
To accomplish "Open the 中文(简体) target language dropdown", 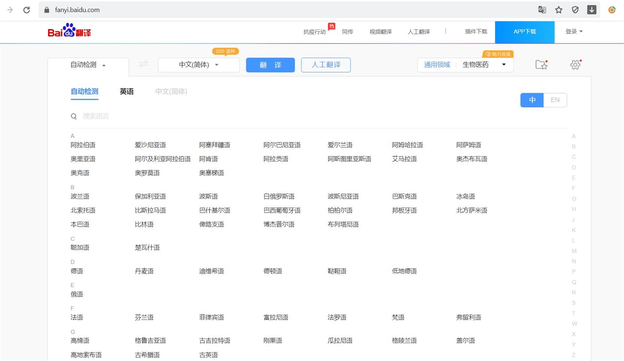I will pyautogui.click(x=199, y=65).
